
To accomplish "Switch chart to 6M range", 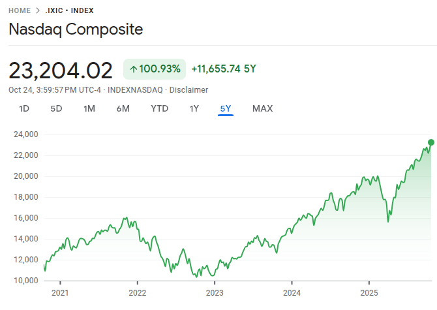I will pos(123,108).
